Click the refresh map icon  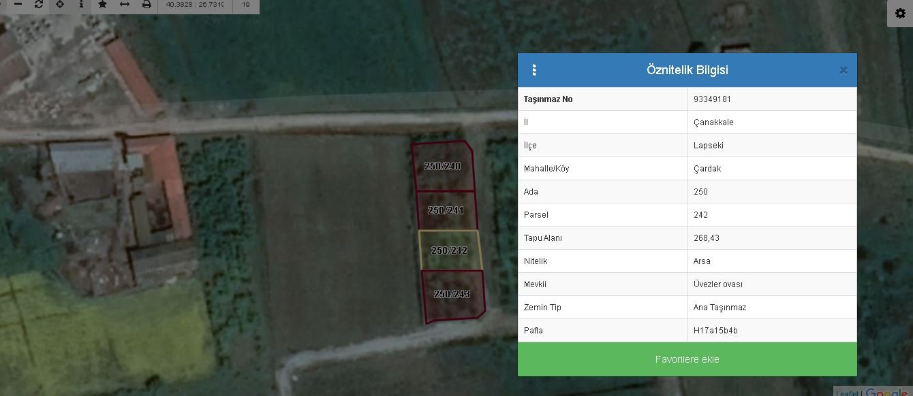click(39, 4)
